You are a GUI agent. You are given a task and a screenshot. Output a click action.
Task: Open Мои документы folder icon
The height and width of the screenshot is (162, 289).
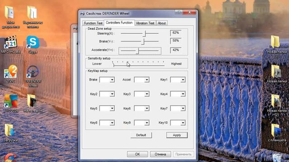click(10, 17)
